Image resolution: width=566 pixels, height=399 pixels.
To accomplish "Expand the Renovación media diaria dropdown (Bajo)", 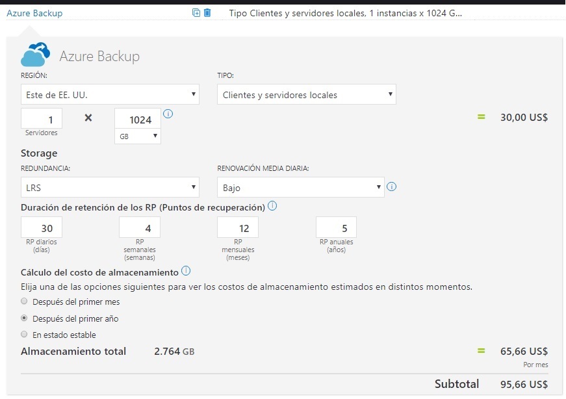I will coord(301,187).
